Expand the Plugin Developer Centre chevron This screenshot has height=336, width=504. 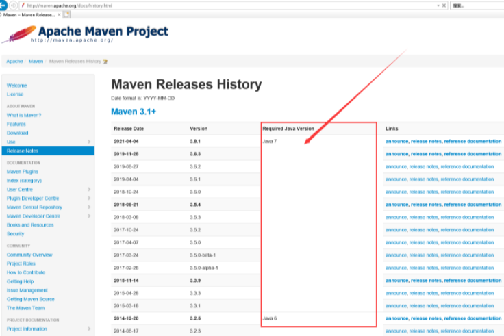click(x=89, y=198)
